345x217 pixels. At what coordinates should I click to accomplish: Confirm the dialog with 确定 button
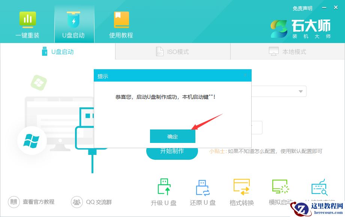coord(172,136)
